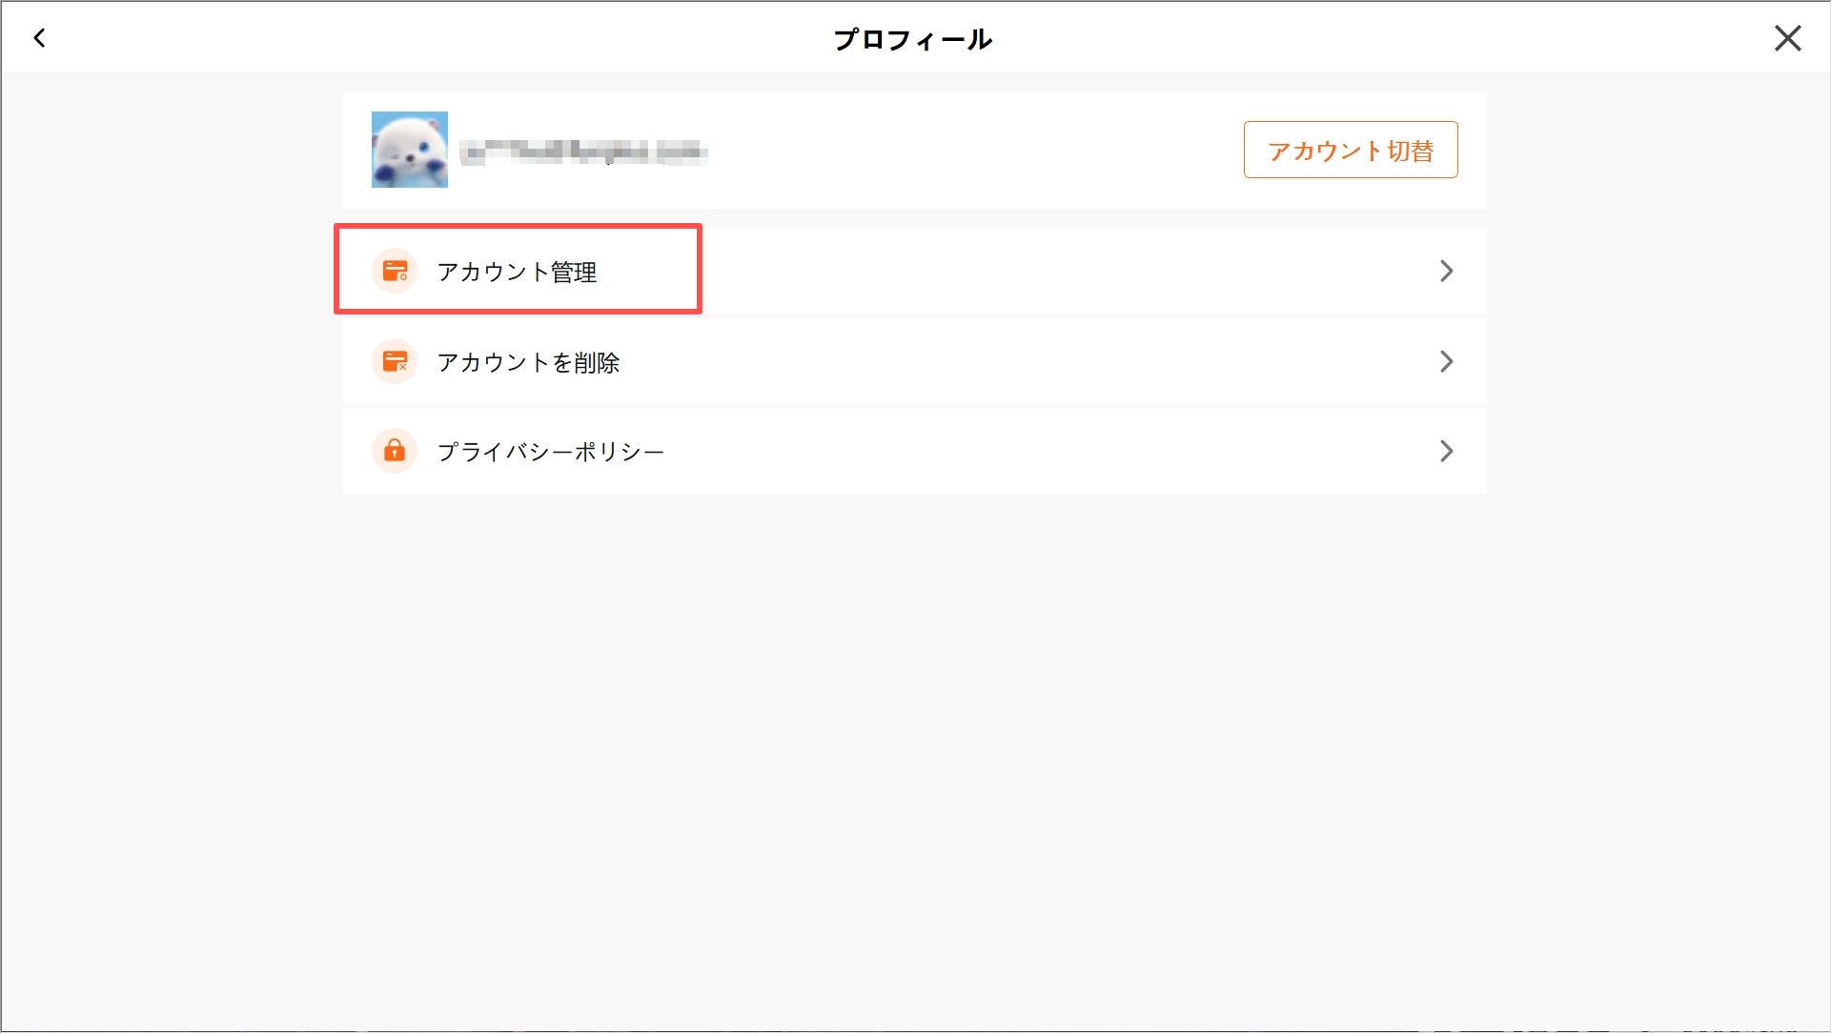Open the プライバシーポリシー text label
The width and height of the screenshot is (1832, 1034).
(x=550, y=452)
